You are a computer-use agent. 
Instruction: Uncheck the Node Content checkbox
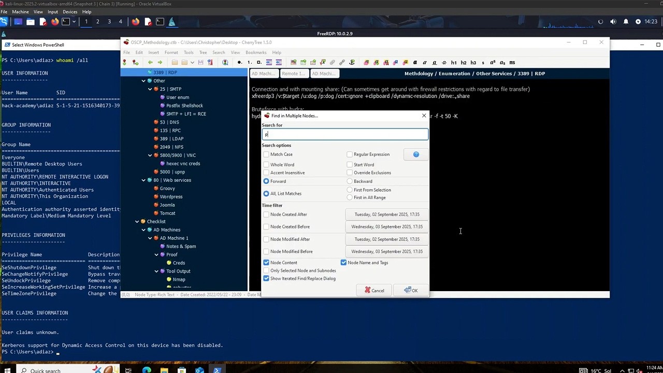pos(266,263)
